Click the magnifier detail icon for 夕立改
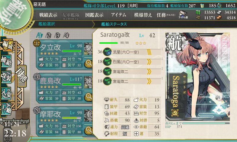 88,63
